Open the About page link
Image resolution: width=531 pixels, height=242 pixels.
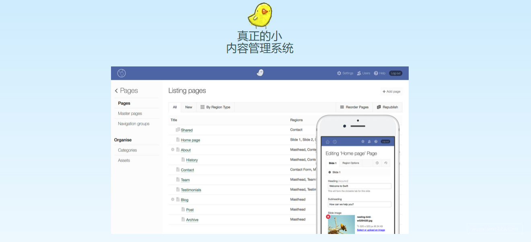tap(186, 150)
